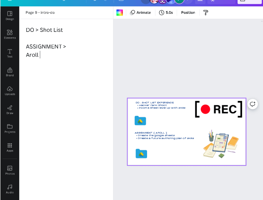The width and height of the screenshot is (263, 200).
Task: Activate the copy style paint roller
Action: pos(206,13)
